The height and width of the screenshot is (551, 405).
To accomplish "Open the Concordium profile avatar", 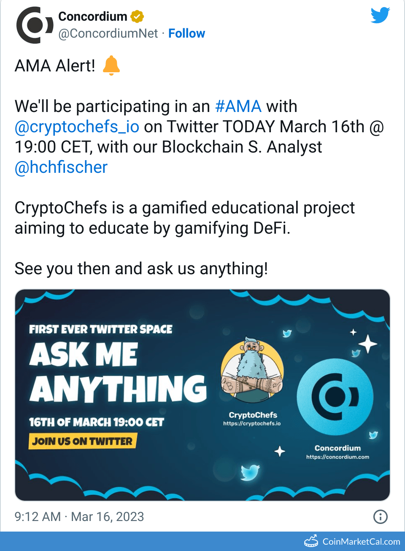I will [x=35, y=25].
